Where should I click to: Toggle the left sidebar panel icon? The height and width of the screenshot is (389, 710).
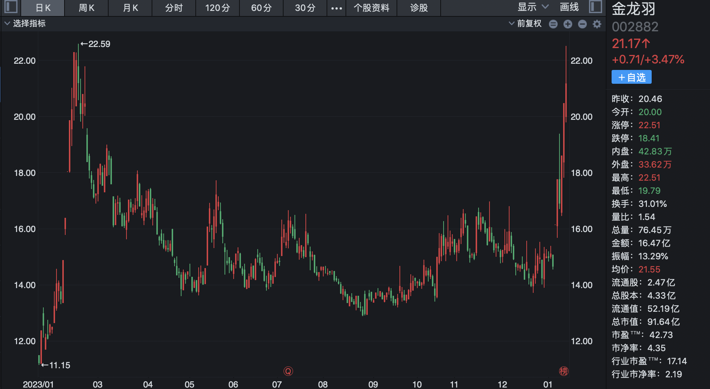coord(11,7)
